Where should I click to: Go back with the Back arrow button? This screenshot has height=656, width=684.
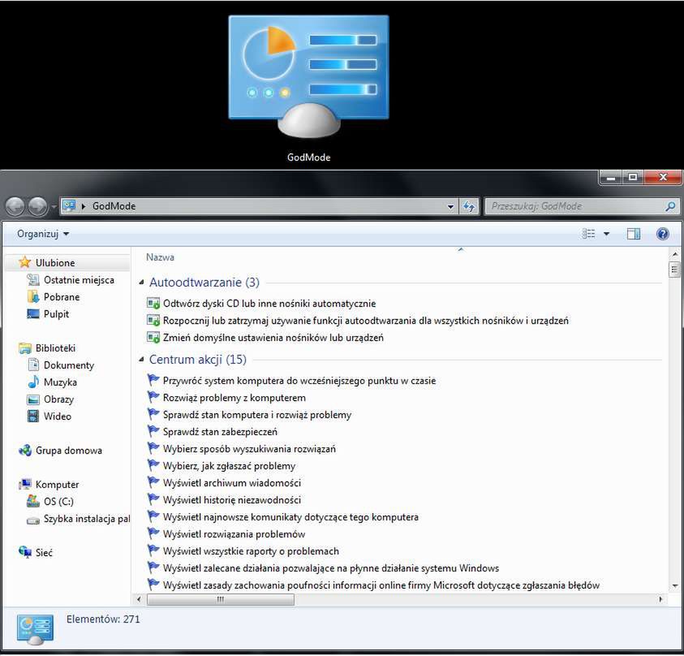pos(15,206)
